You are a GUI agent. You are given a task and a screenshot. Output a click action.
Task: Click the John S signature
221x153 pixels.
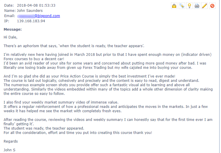click(x=10, y=150)
